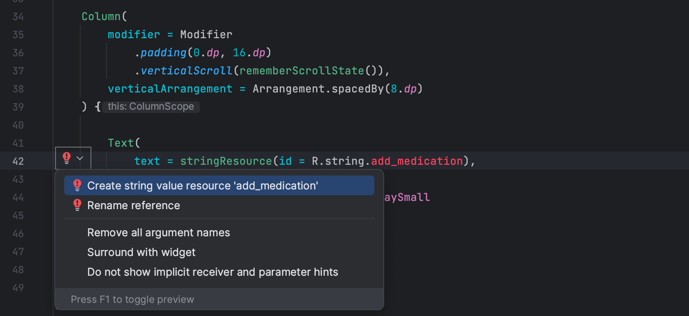
Task: Click verticalScroll modifier call
Action: (x=187, y=71)
